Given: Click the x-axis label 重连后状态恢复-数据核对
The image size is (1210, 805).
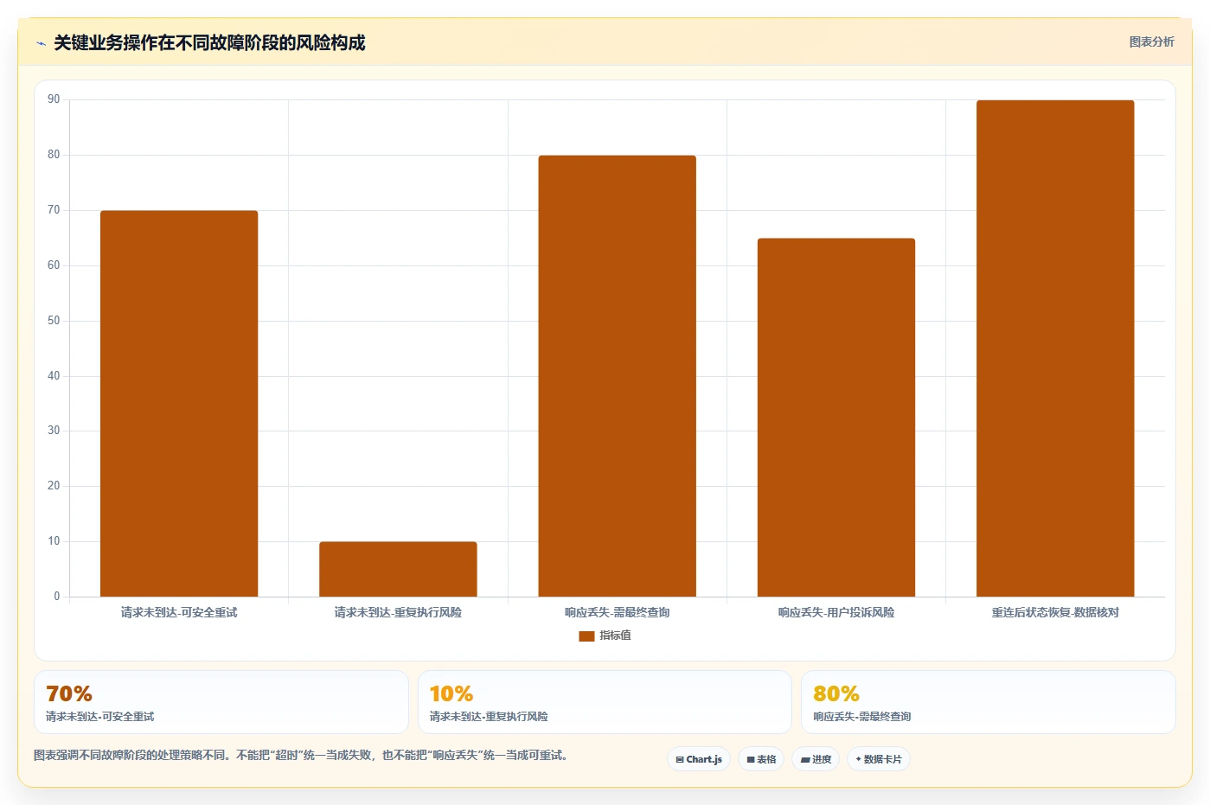Looking at the screenshot, I should pos(1055,612).
